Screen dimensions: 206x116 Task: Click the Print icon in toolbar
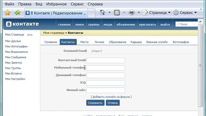coord(132,13)
